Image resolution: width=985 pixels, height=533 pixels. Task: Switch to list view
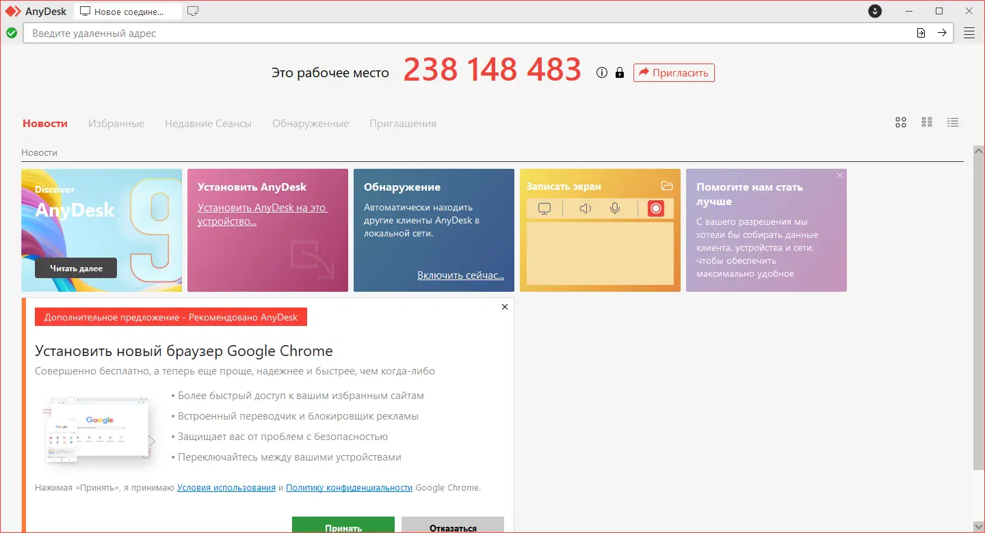coord(953,122)
